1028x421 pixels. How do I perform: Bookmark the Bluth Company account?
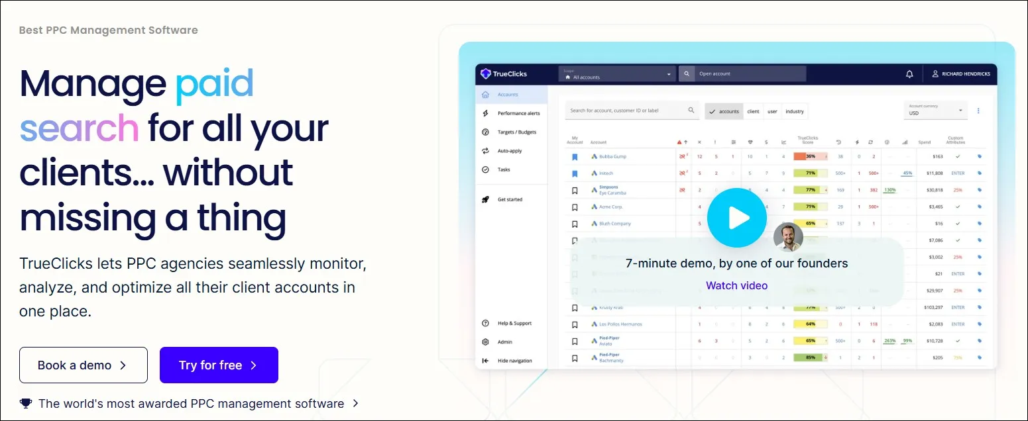pos(575,224)
